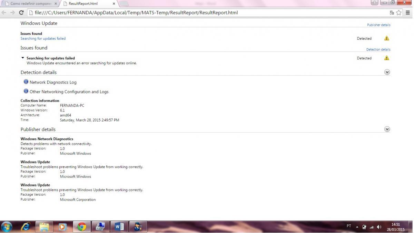Open the Windows Start menu
The height and width of the screenshot is (233, 414).
(7, 227)
